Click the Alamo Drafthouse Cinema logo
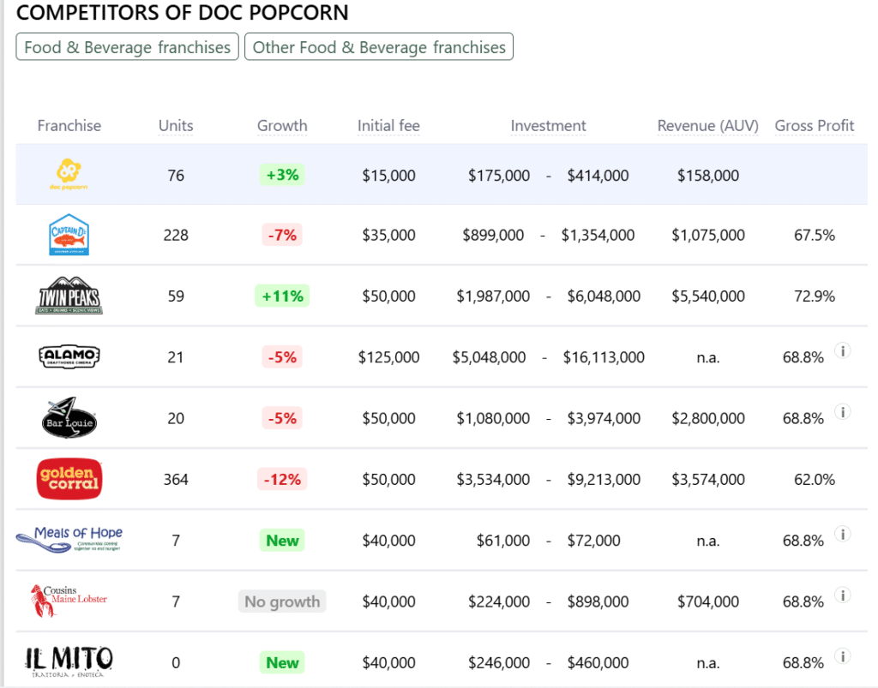The width and height of the screenshot is (878, 688). pyautogui.click(x=69, y=356)
